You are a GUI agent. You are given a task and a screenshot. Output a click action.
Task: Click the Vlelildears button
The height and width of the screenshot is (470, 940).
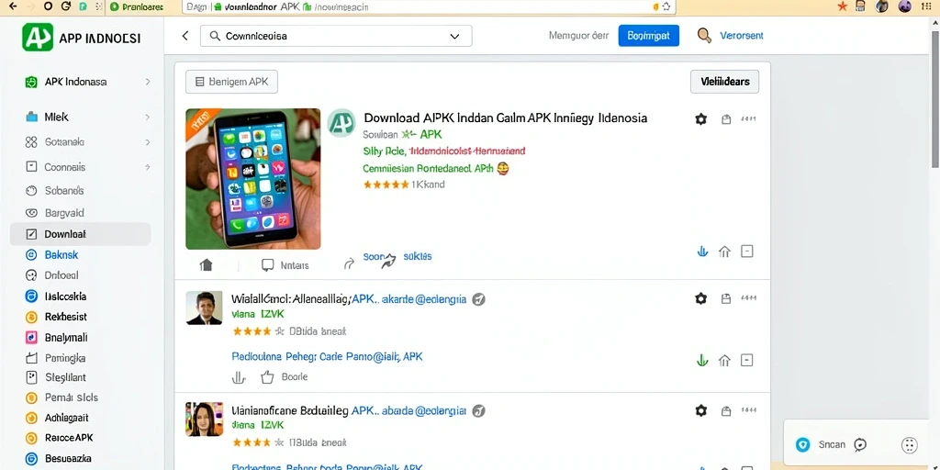[725, 82]
